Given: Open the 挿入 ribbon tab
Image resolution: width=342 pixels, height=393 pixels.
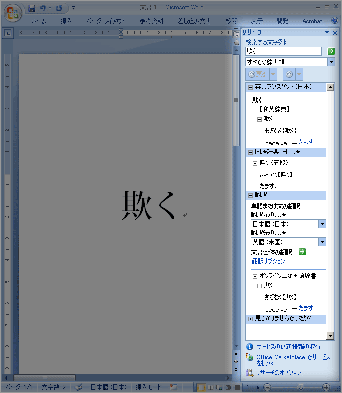Looking at the screenshot, I should 66,21.
